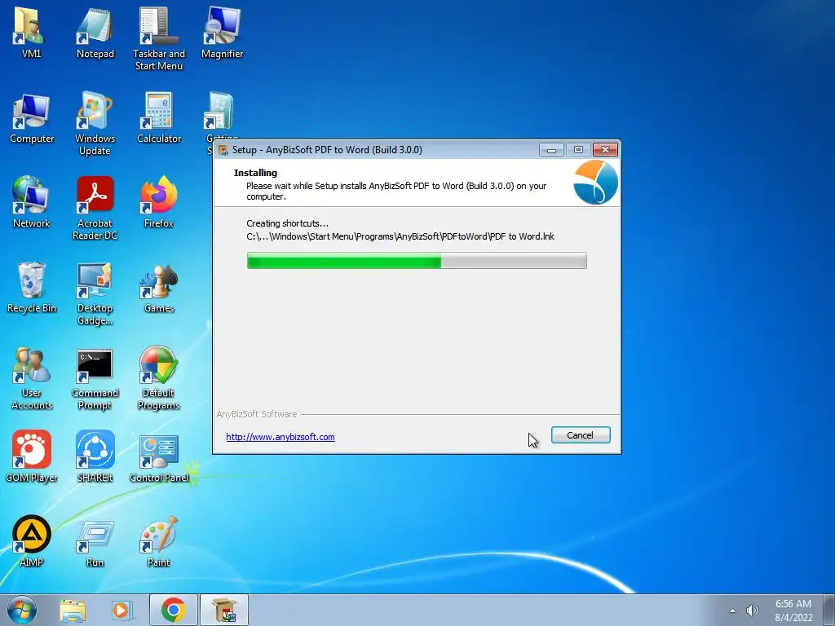Select the Network desktop icon
Viewport: 835px width, 626px height.
pyautogui.click(x=31, y=203)
